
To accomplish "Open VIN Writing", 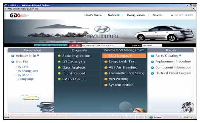I will 119,79.
